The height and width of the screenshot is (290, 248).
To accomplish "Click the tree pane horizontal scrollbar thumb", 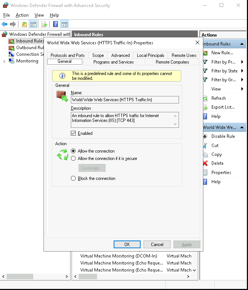I will 20,276.
